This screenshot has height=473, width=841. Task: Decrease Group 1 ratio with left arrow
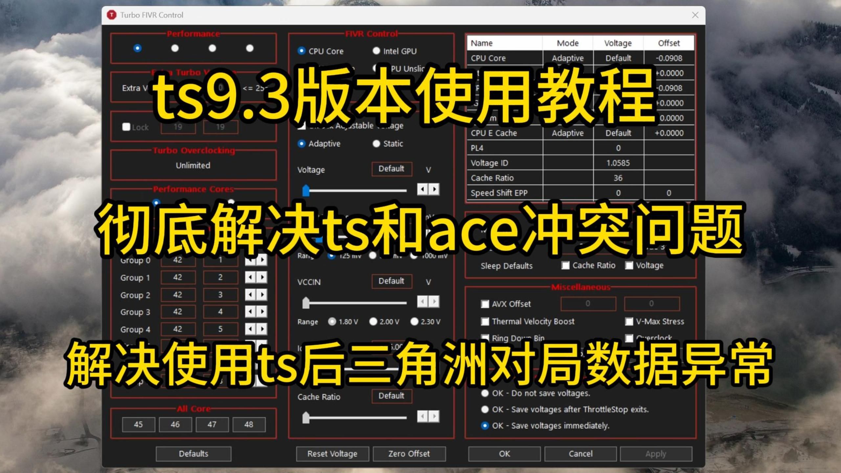[250, 278]
